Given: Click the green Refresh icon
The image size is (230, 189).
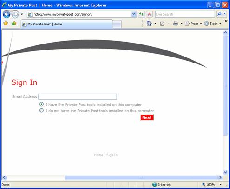Looking at the screenshot, I should coord(141,14).
